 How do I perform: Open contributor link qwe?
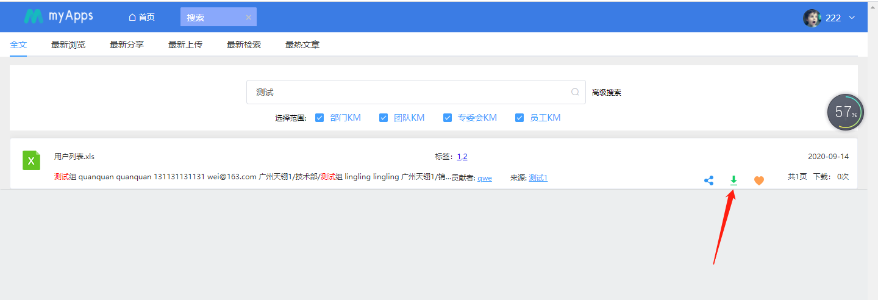point(485,178)
